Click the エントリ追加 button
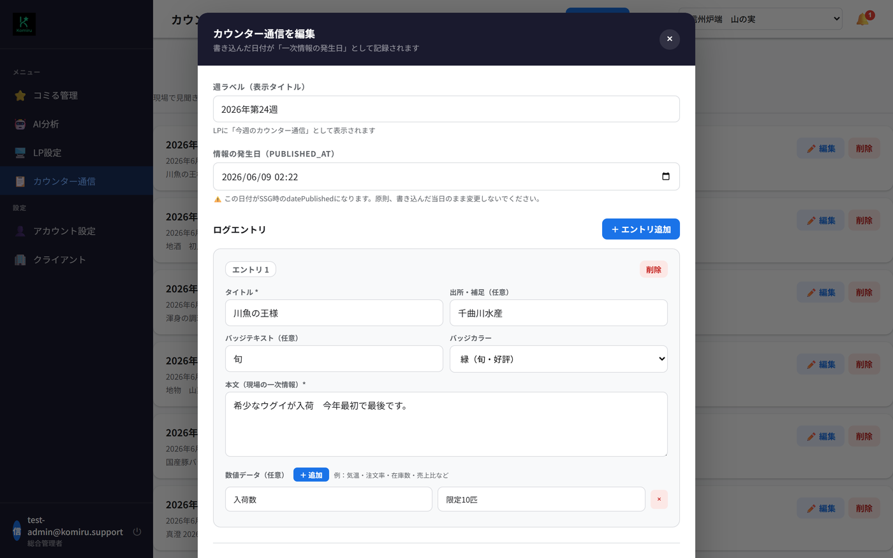 tap(641, 229)
